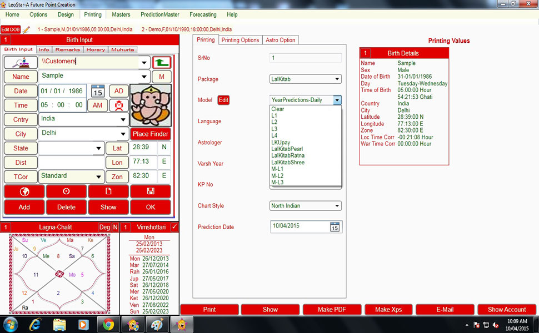
Task: Open File Explorer from the taskbar
Action: coord(59,325)
